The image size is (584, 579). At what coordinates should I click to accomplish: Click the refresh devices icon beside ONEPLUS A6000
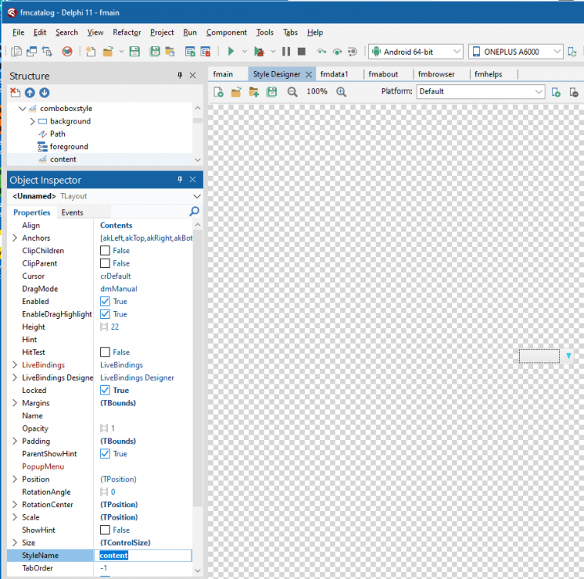pyautogui.click(x=572, y=52)
